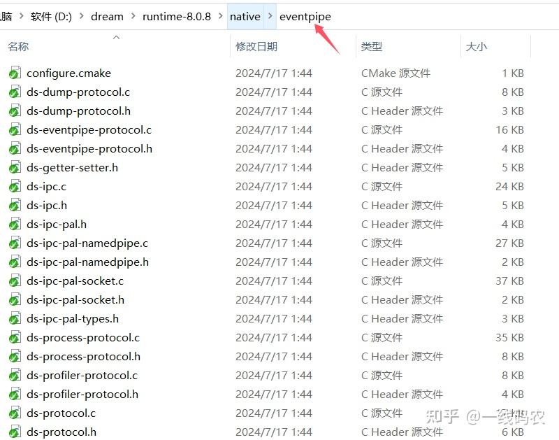Expand the breadcrumb arrow after native

click(270, 16)
